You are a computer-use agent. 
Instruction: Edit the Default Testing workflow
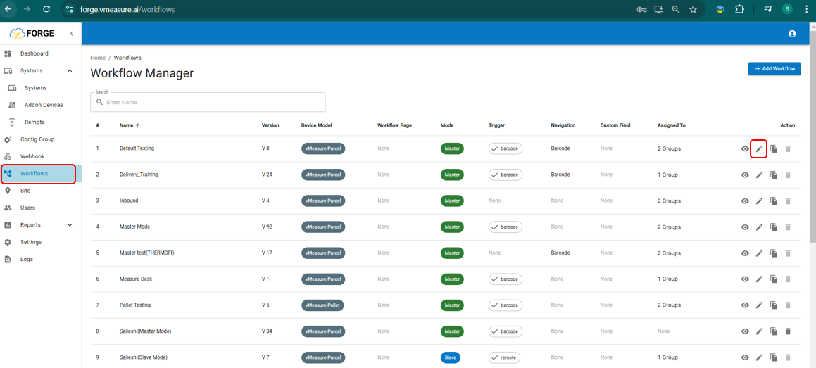(x=759, y=148)
